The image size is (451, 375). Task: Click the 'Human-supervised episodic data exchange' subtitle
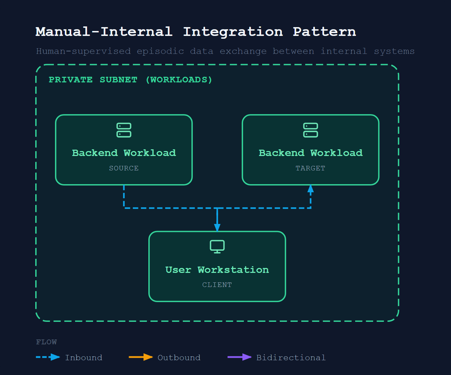[x=225, y=51]
